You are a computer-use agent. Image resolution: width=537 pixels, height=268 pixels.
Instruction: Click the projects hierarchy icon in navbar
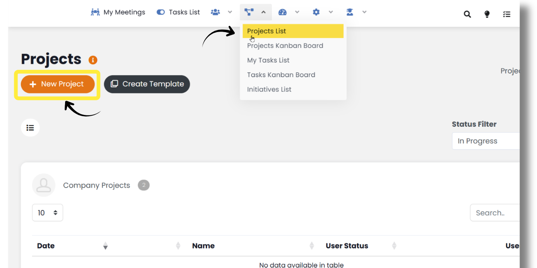click(249, 12)
